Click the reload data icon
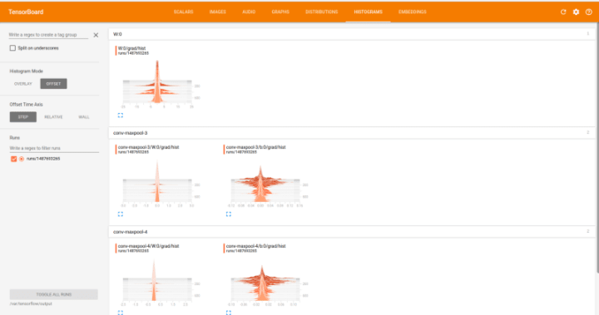The width and height of the screenshot is (599, 315). pos(563,12)
